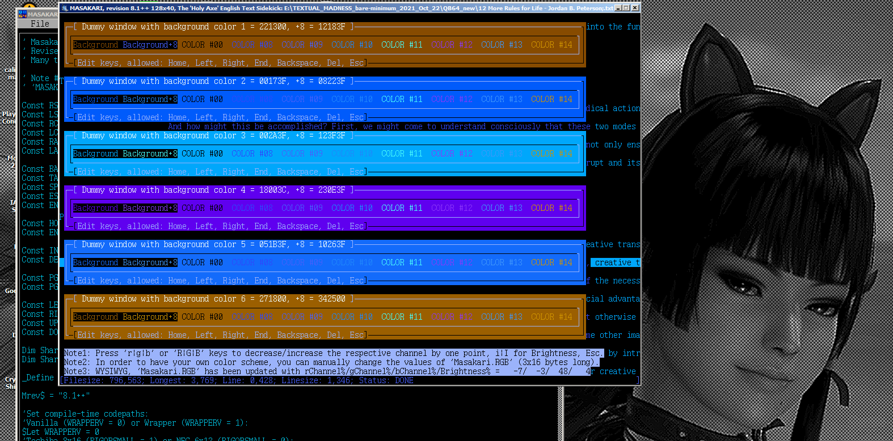The width and height of the screenshot is (893, 441).
Task: Click 'COLOR #10' in dummy window 1
Action: (x=352, y=45)
